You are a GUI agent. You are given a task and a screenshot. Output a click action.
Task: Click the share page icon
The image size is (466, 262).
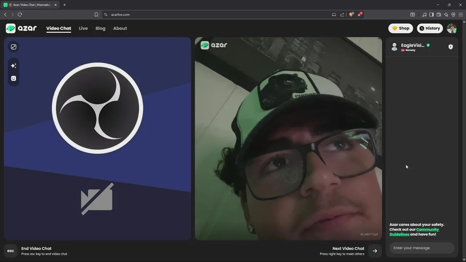point(342,15)
